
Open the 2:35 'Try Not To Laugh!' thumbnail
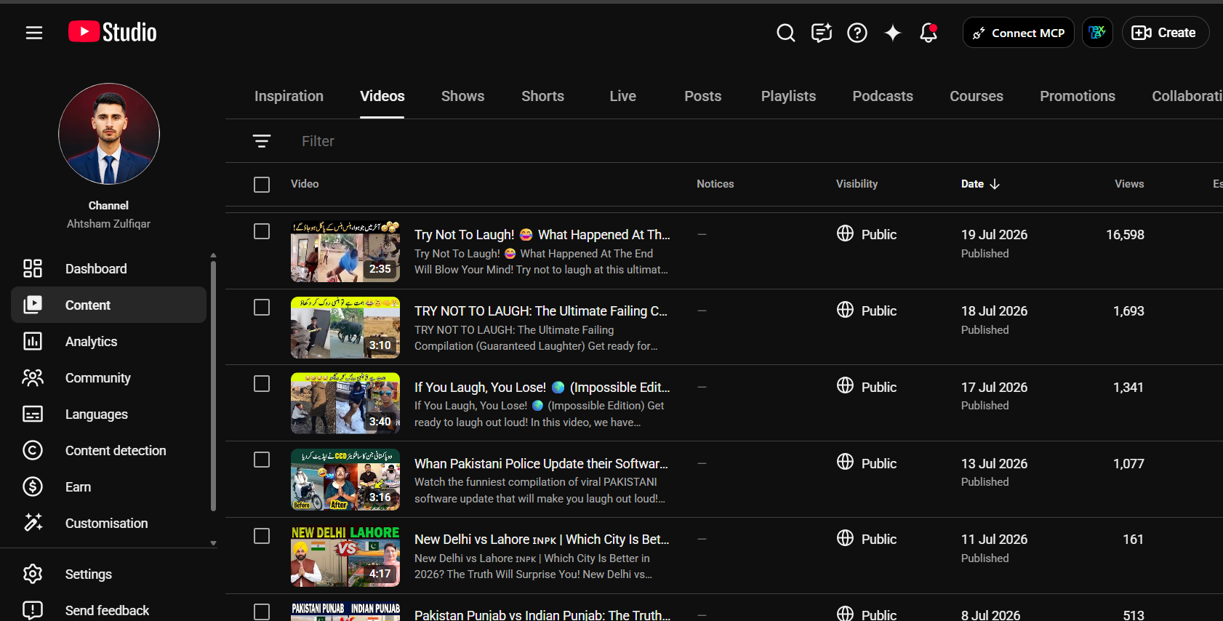(x=345, y=252)
